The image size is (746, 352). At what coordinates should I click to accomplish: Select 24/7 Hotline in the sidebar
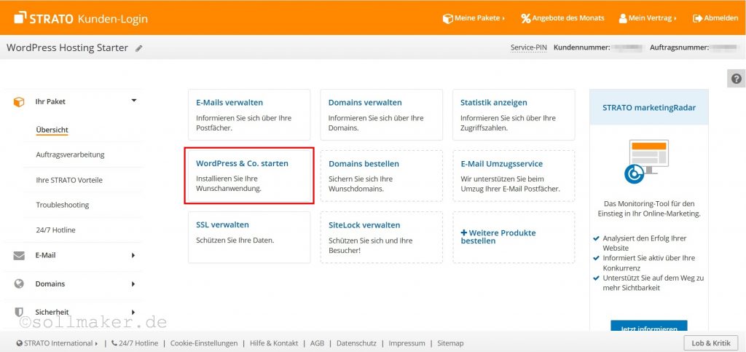(55, 230)
